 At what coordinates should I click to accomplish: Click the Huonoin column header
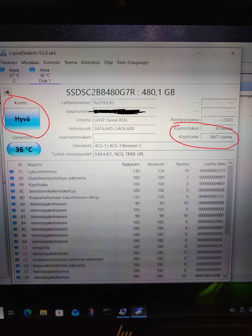coord(156,164)
